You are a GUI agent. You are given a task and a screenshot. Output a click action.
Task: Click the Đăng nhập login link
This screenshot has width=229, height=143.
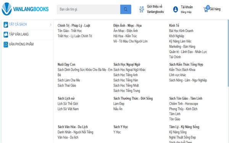pyautogui.click(x=186, y=12)
